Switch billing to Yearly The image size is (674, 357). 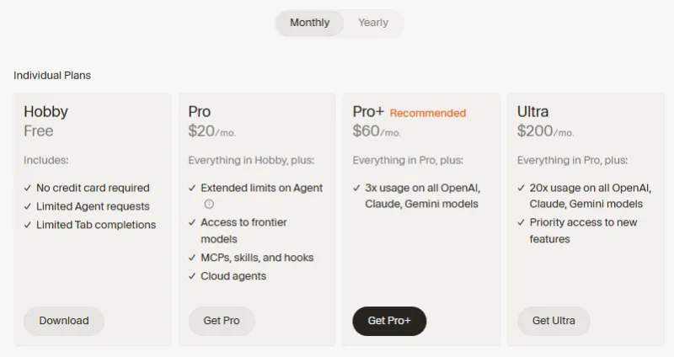point(373,23)
